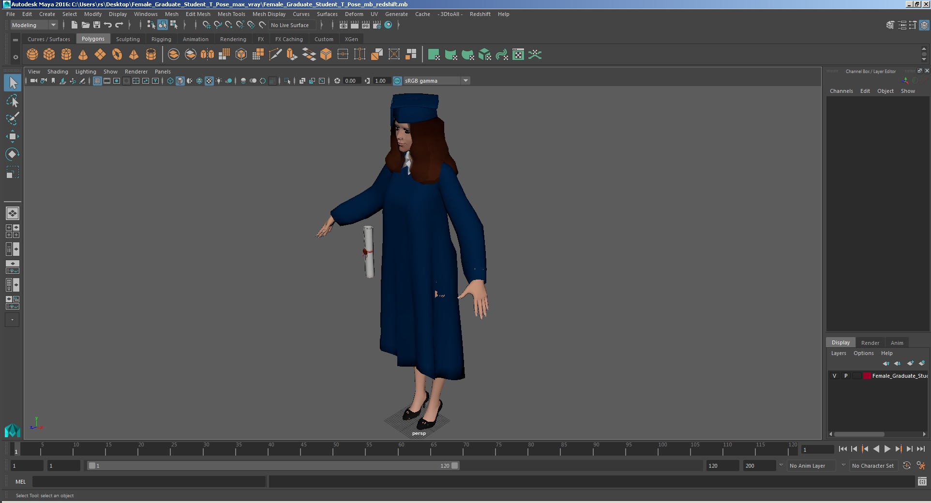Create a polygon cube from the shelf
Image resolution: width=931 pixels, height=503 pixels.
(49, 55)
